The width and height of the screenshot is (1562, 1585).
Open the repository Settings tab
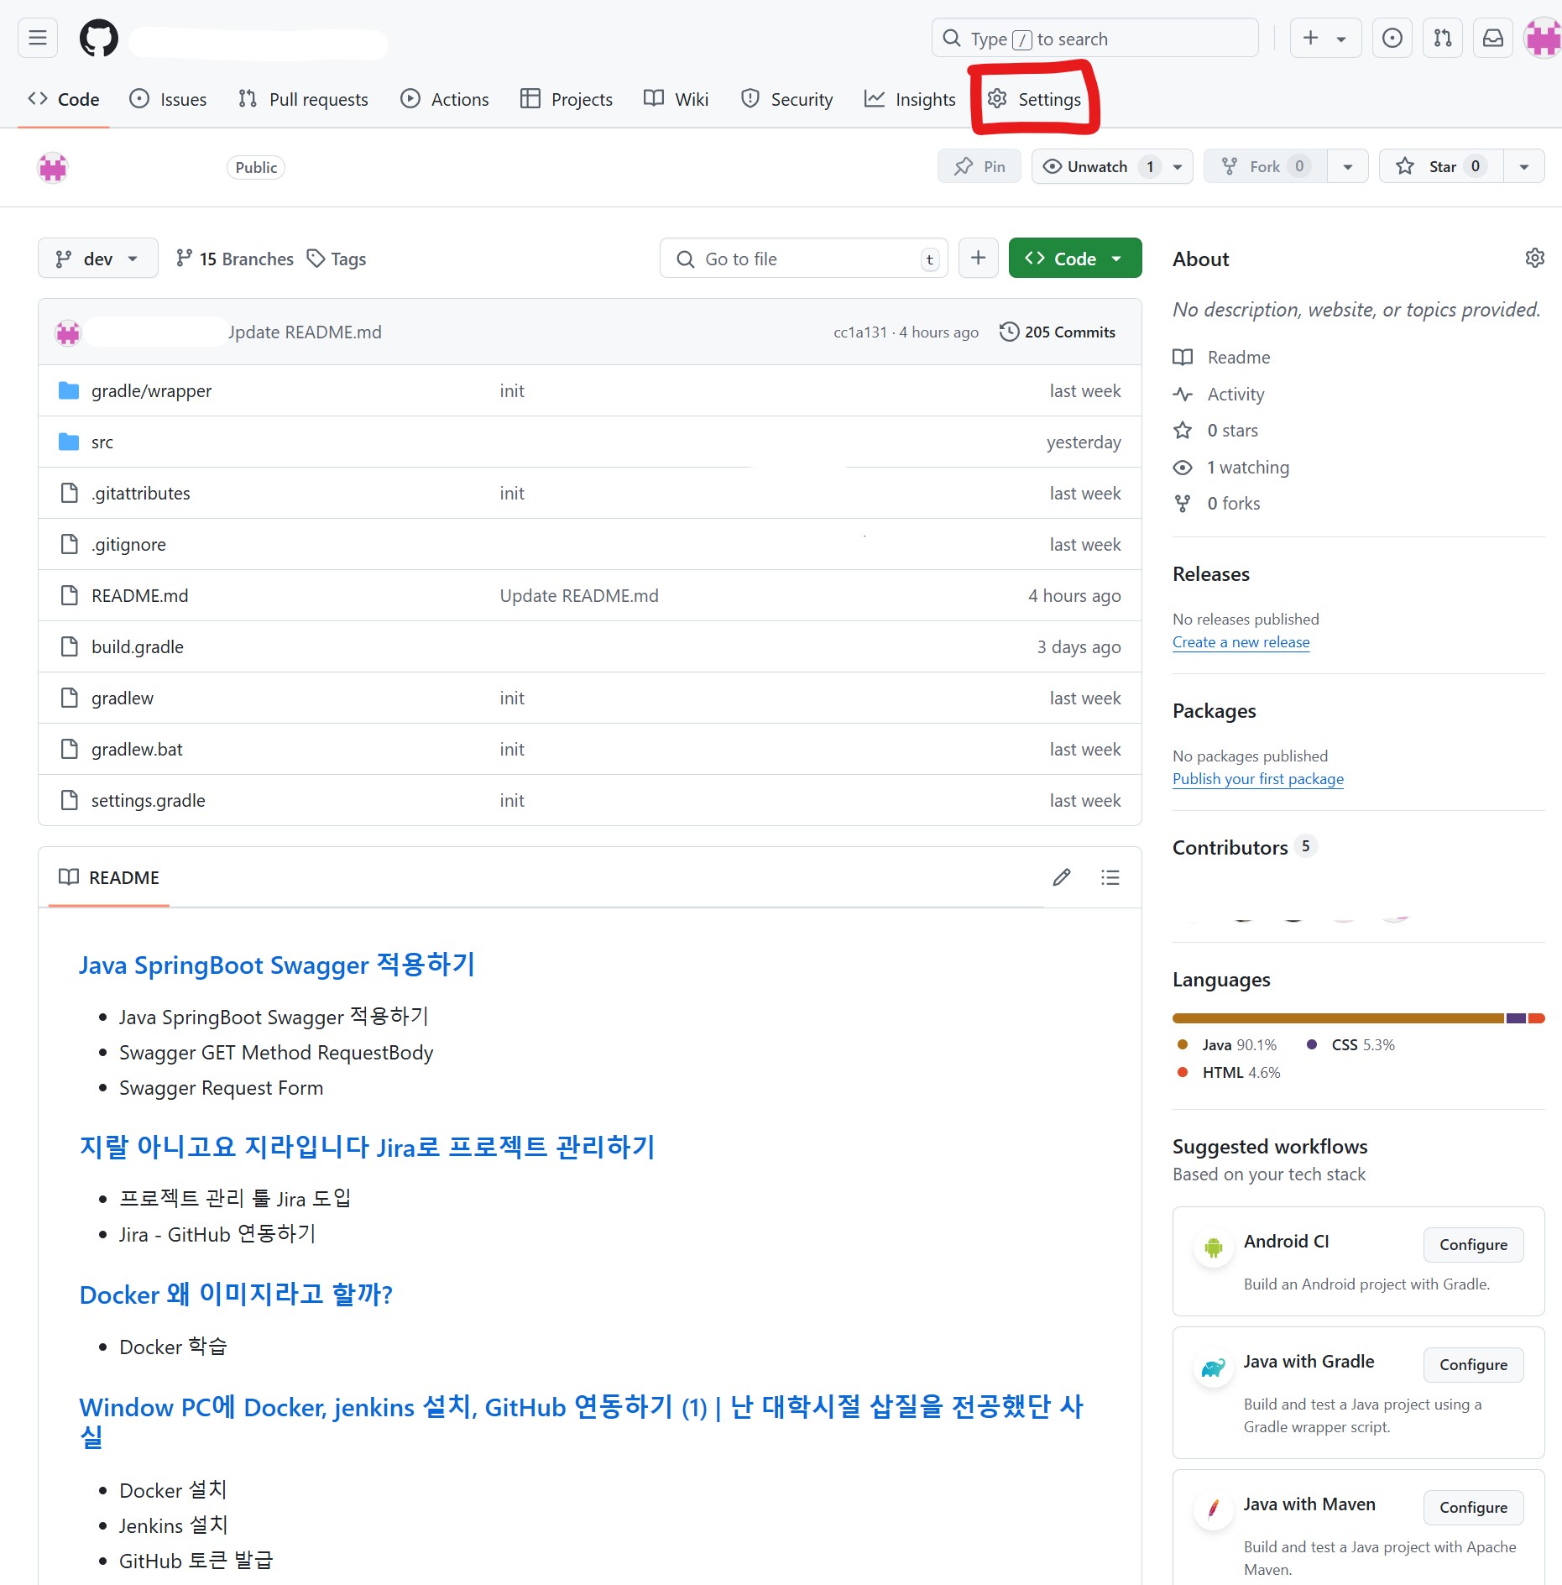coord(1034,99)
